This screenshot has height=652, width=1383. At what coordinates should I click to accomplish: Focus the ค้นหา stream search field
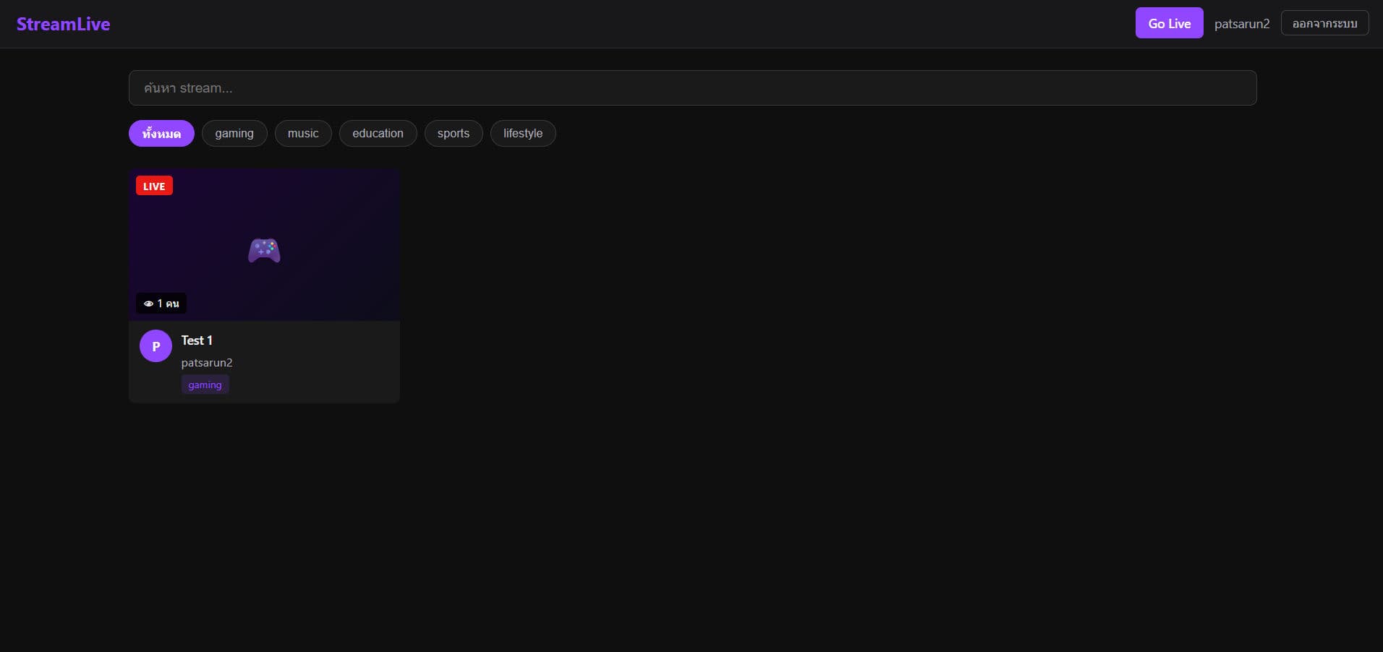692,87
